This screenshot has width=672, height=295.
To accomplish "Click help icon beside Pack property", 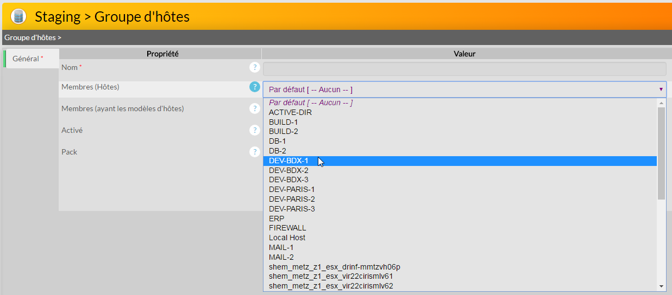I will pos(254,152).
